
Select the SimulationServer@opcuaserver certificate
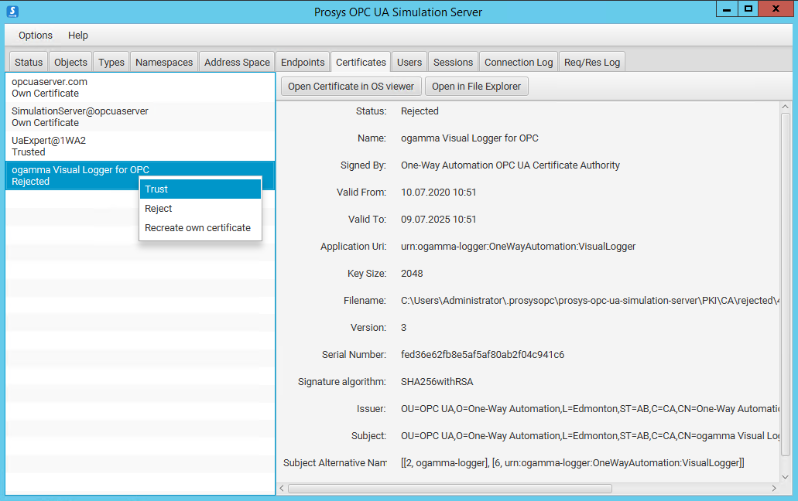point(140,117)
